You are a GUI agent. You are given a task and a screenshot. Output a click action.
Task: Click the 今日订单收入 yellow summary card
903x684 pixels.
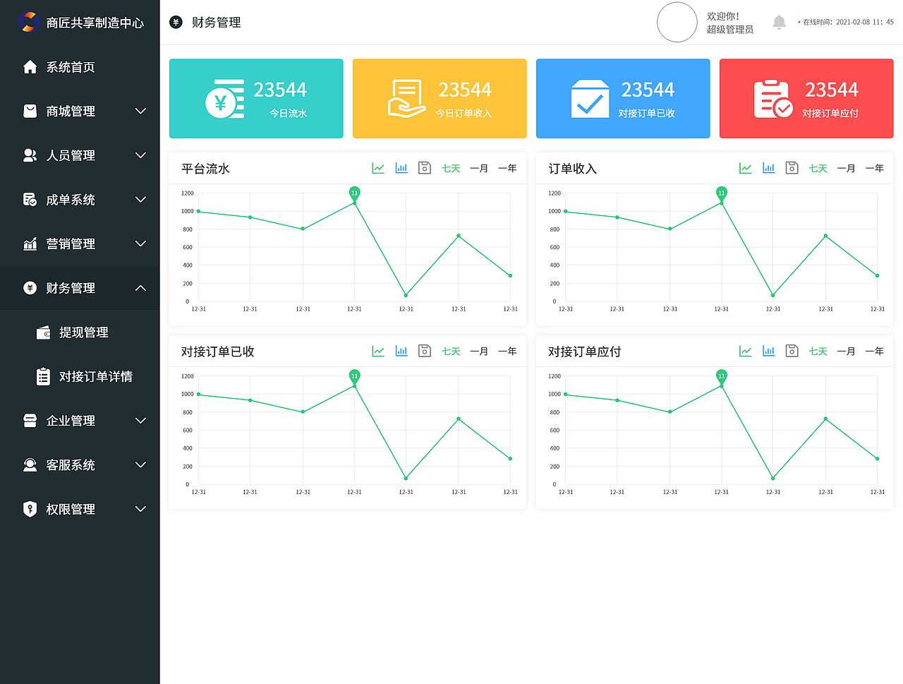[440, 98]
